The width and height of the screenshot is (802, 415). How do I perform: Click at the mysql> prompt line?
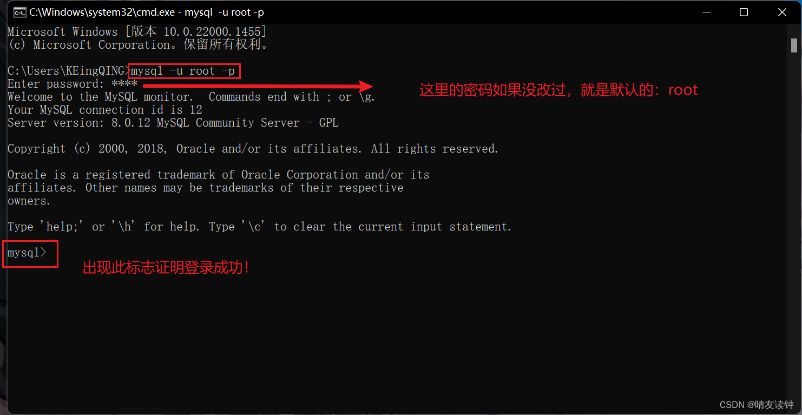[x=27, y=253]
